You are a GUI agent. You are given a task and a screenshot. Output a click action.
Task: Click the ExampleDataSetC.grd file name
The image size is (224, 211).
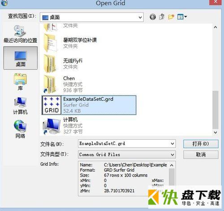click(x=88, y=99)
